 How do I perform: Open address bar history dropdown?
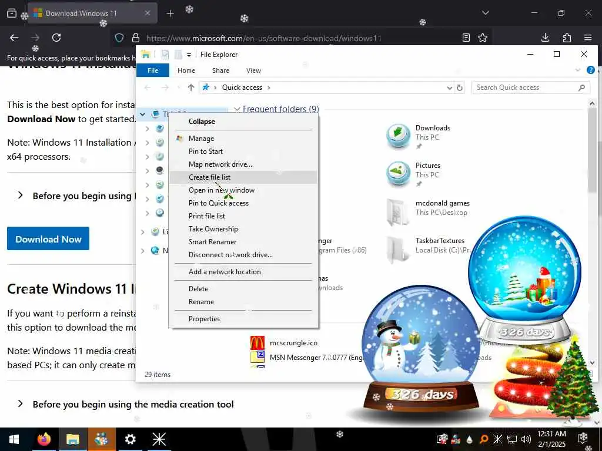[x=449, y=88]
